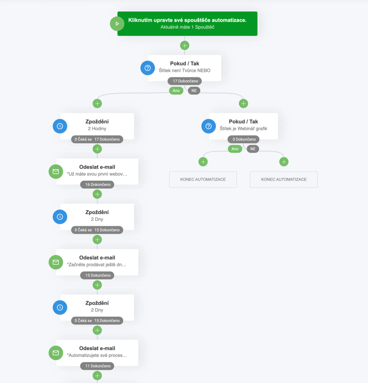Open the trigger editor banner 'Kliknutím upravte své spouštěče'
Screen dimensions: 368x383
click(187, 23)
